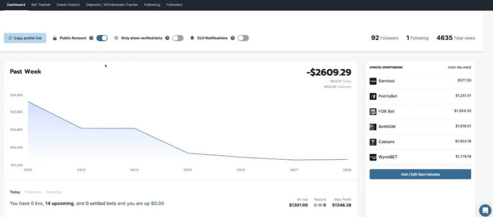Click help icon next to CLV Notifications
The image size is (493, 217).
[232, 38]
